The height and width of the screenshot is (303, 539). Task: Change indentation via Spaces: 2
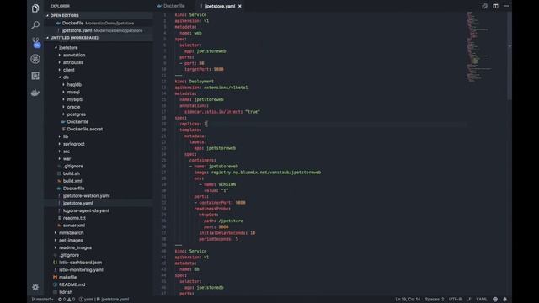coord(435,300)
